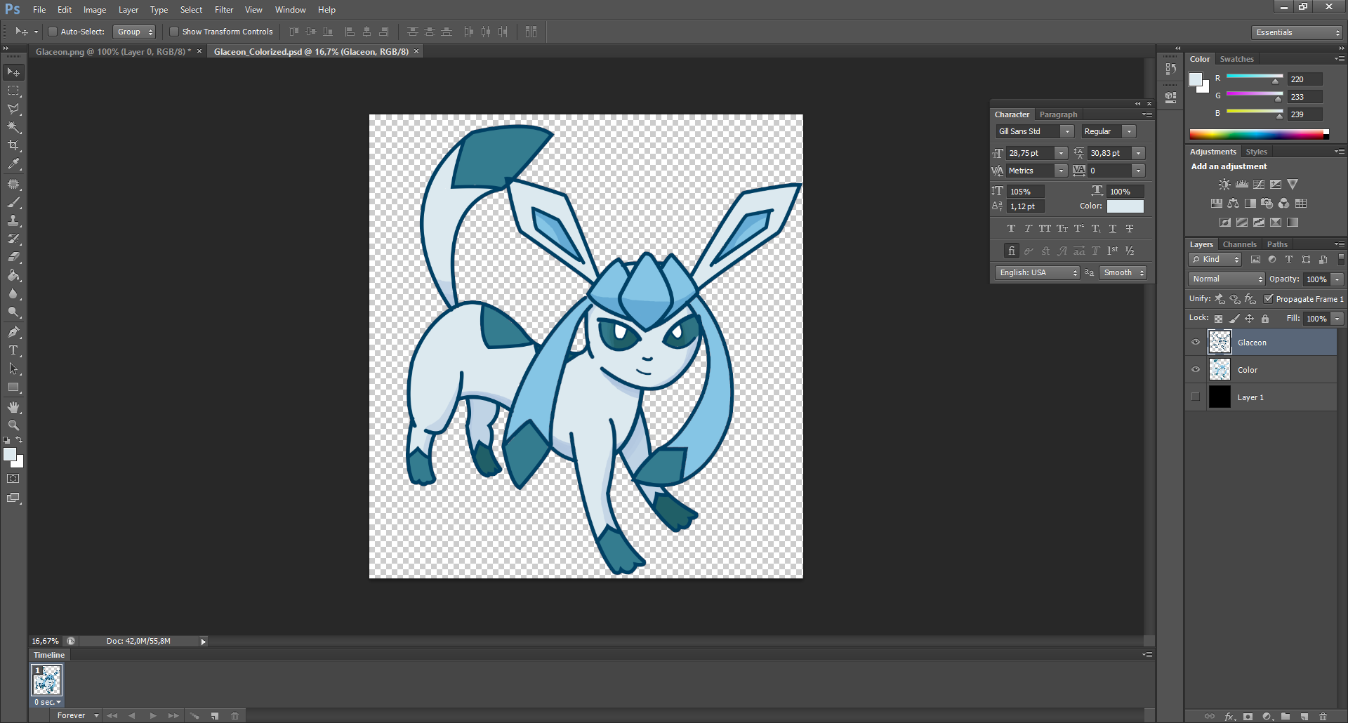
Task: Show Layer 1 visibility
Action: [1196, 397]
